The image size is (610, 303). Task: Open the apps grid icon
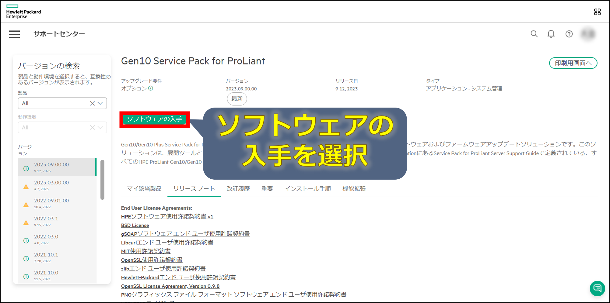tap(597, 12)
